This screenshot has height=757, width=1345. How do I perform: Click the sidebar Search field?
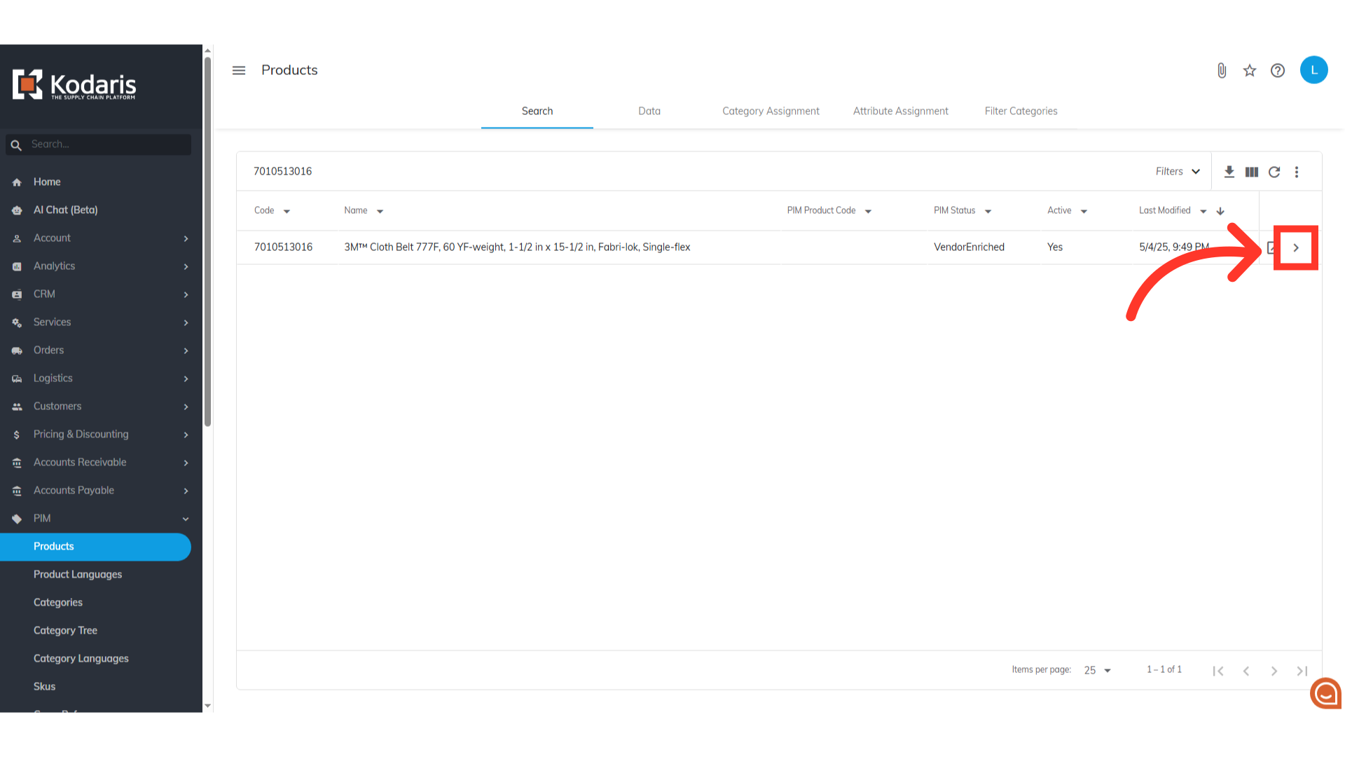click(105, 144)
